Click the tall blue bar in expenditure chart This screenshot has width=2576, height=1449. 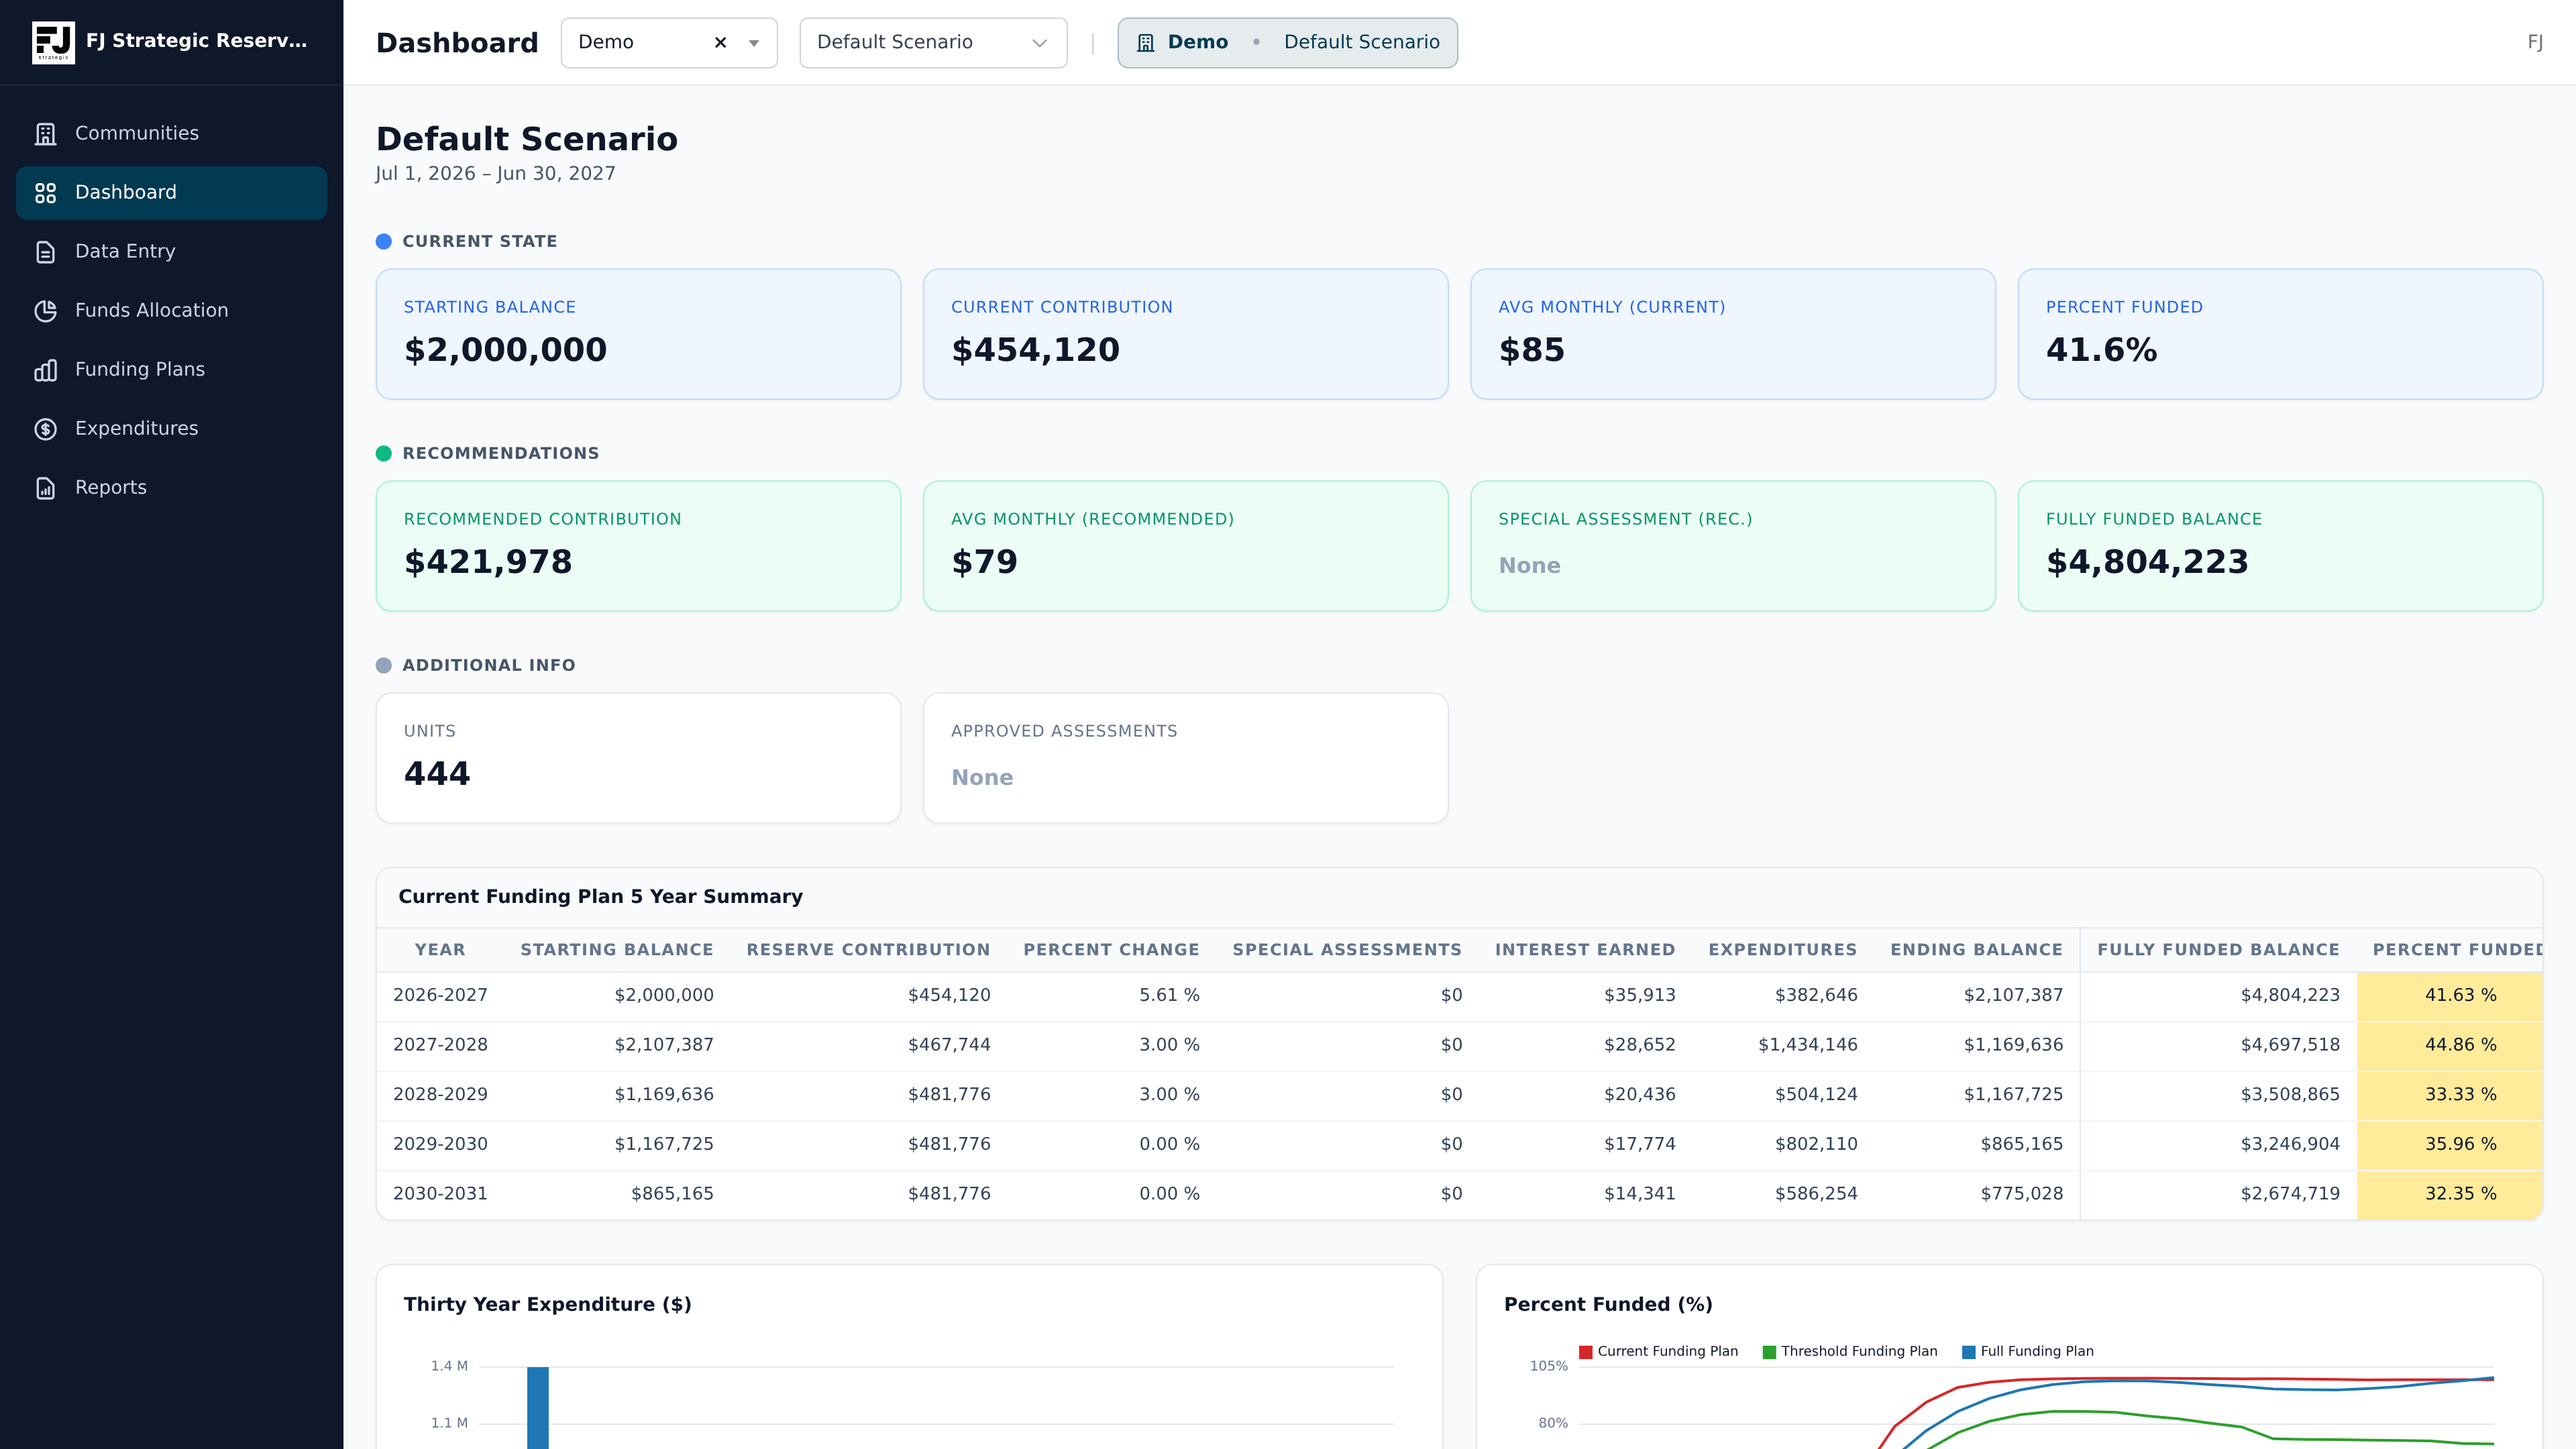[538, 1407]
